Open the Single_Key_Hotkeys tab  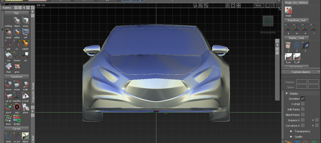296,3
